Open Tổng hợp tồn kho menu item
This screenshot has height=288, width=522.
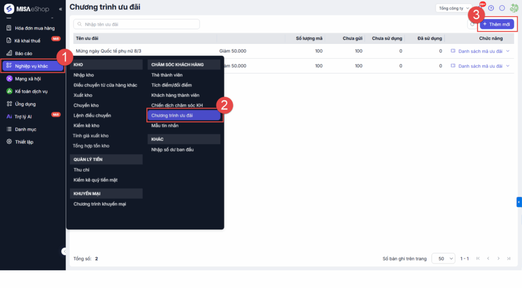[91, 146]
